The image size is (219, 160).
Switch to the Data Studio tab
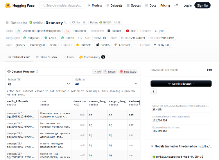pyautogui.click(x=47, y=57)
